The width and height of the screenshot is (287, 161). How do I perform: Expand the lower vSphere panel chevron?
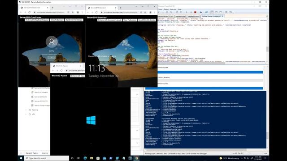point(137,143)
